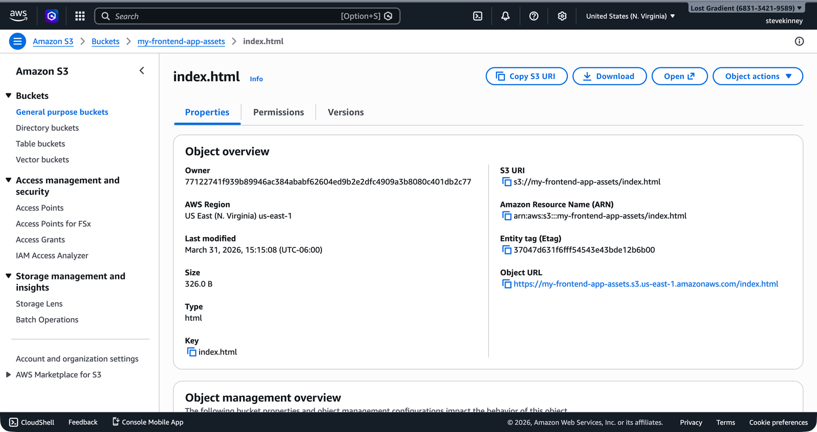Open Cookie preferences

(x=778, y=422)
